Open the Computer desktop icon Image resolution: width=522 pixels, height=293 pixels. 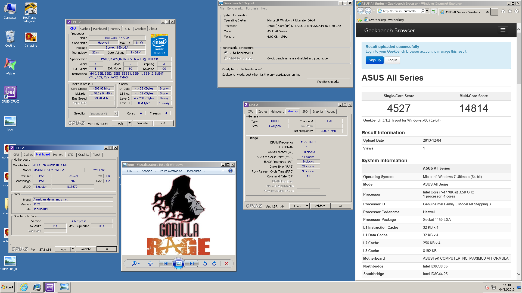(10, 11)
